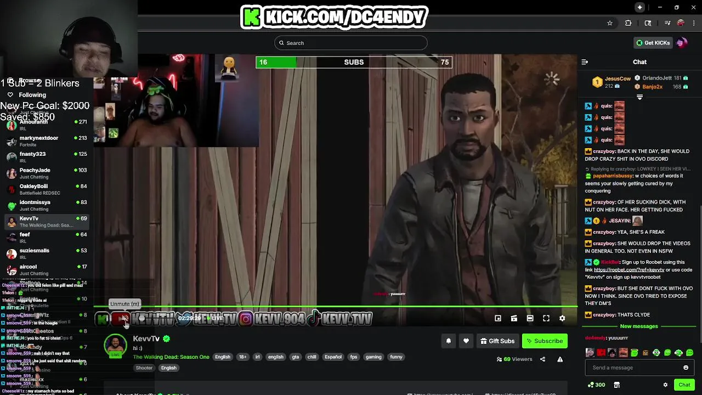The height and width of the screenshot is (395, 702).
Task: Unmute the stream with the speaker icon
Action: (124, 318)
